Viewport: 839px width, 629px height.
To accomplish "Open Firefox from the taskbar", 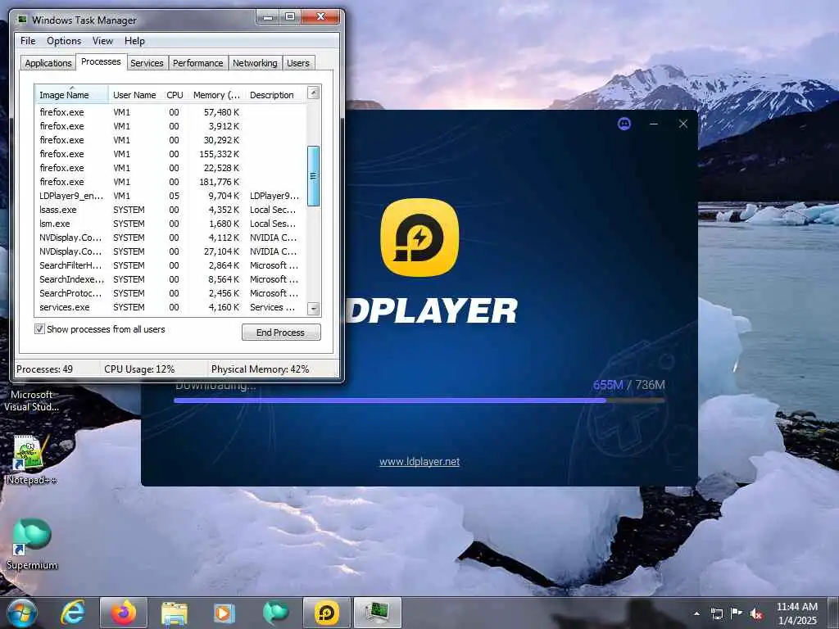I will pos(123,613).
